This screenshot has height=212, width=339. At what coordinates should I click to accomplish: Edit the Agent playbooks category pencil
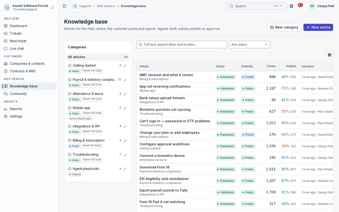[x=125, y=169]
